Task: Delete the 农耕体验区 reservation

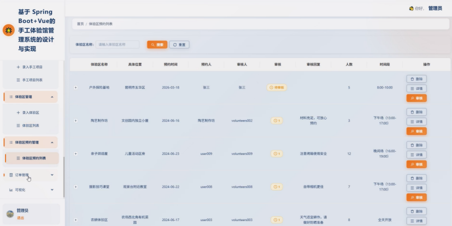Action: click(416, 211)
